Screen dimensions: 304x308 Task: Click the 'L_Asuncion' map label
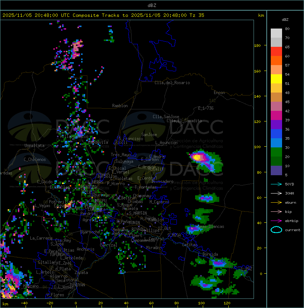pos(166,143)
